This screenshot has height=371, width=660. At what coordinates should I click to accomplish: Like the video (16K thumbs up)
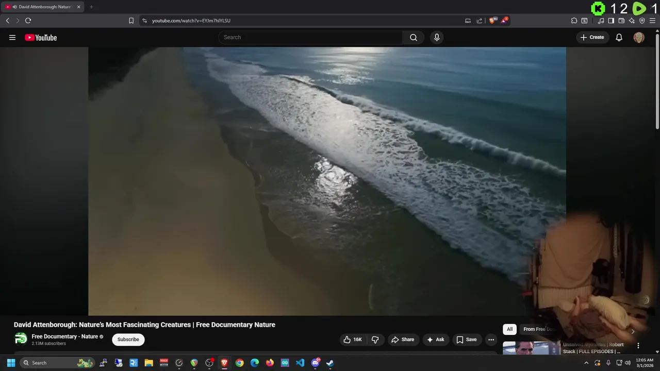click(353, 340)
